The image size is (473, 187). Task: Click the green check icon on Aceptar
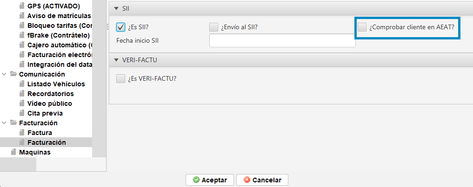pyautogui.click(x=196, y=180)
